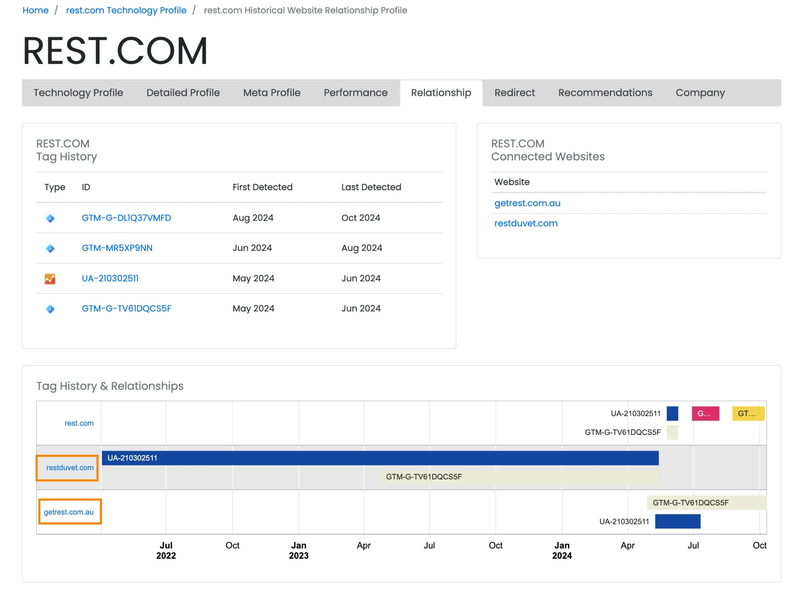Click the beige GTM-G-TV61DQCS5F bar for getrest.com.au
Screen dimensions: 806x597
(x=706, y=503)
